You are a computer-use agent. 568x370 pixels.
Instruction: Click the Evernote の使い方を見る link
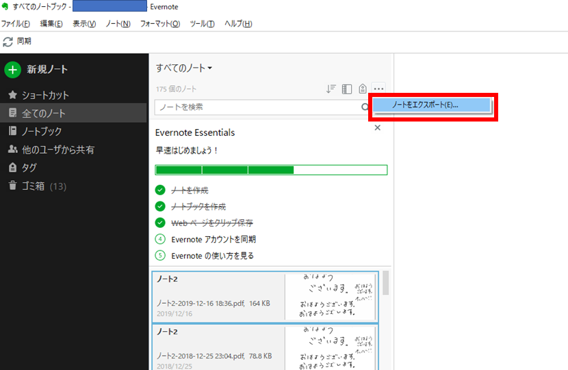point(213,256)
